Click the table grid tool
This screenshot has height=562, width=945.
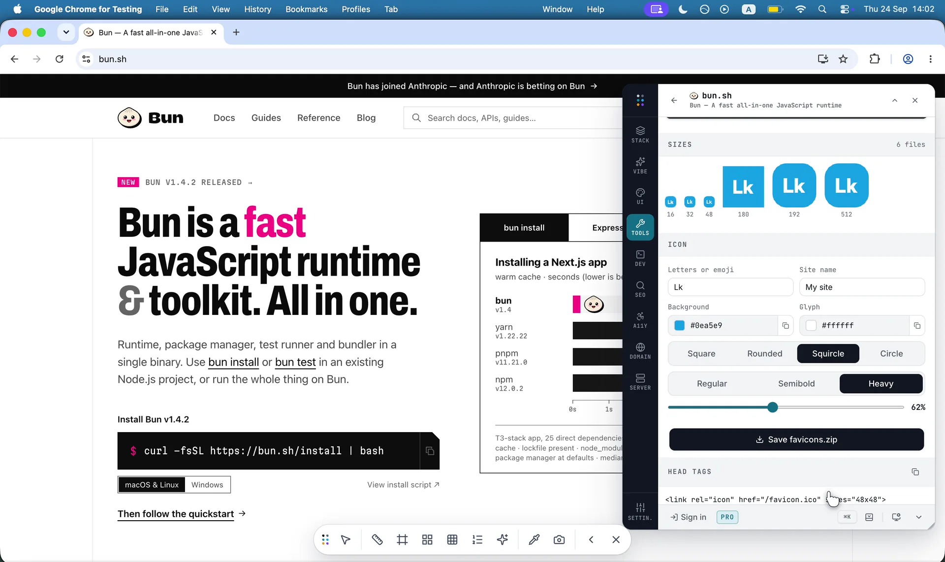pyautogui.click(x=452, y=540)
